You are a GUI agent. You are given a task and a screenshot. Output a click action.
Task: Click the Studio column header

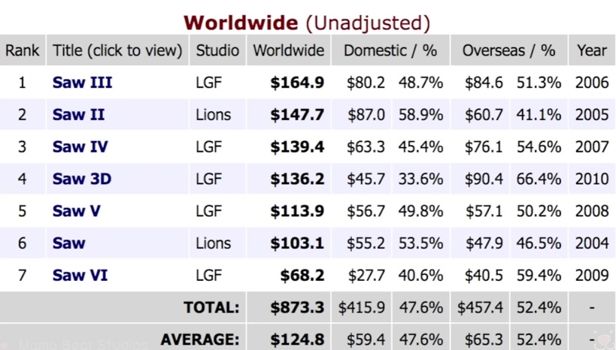tap(217, 50)
